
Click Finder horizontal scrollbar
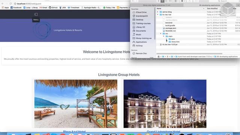click(189, 54)
